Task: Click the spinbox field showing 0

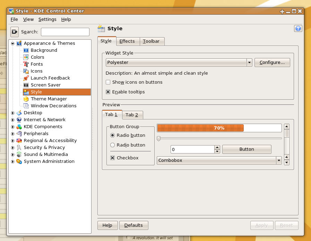Action: click(192, 149)
